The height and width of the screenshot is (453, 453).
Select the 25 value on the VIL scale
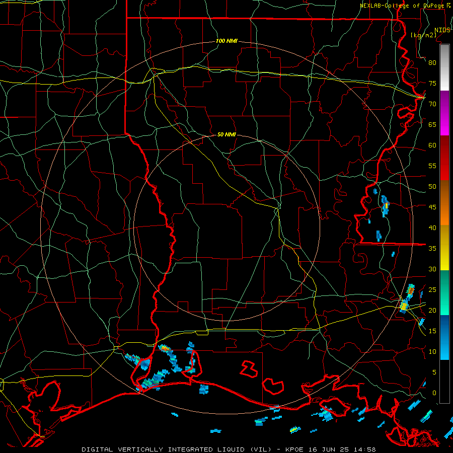(x=432, y=289)
